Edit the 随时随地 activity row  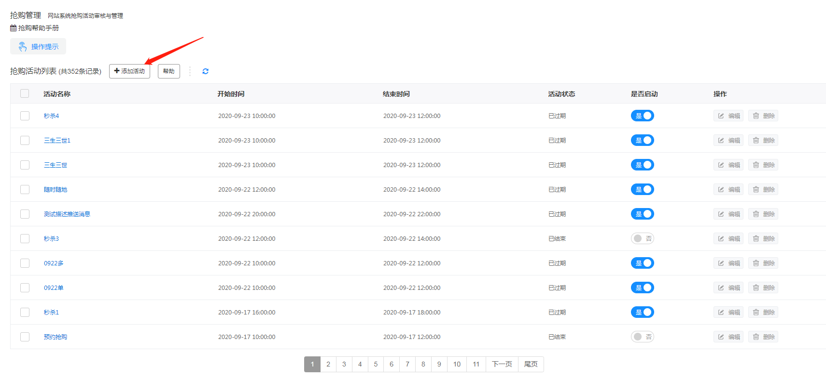[728, 190]
